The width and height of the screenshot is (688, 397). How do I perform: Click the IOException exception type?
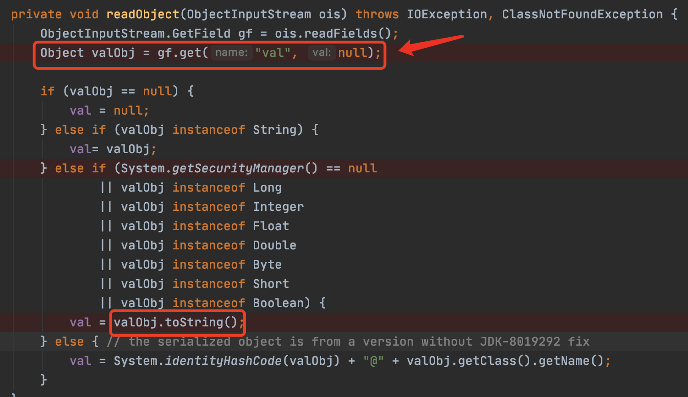447,14
